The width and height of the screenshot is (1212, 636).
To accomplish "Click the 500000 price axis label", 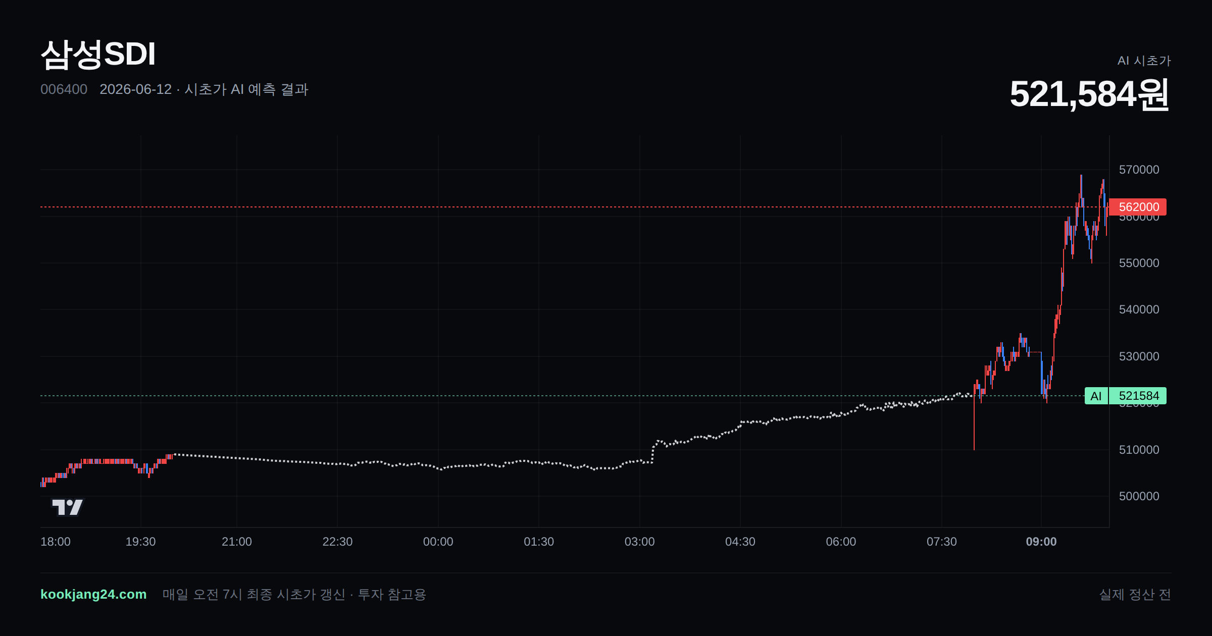I will tap(1139, 496).
